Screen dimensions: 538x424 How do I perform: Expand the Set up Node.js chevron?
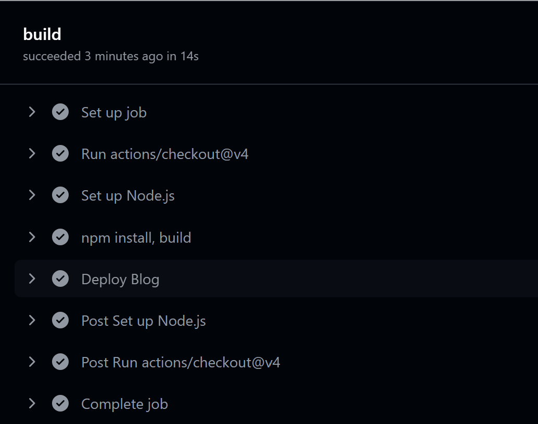[x=32, y=195]
